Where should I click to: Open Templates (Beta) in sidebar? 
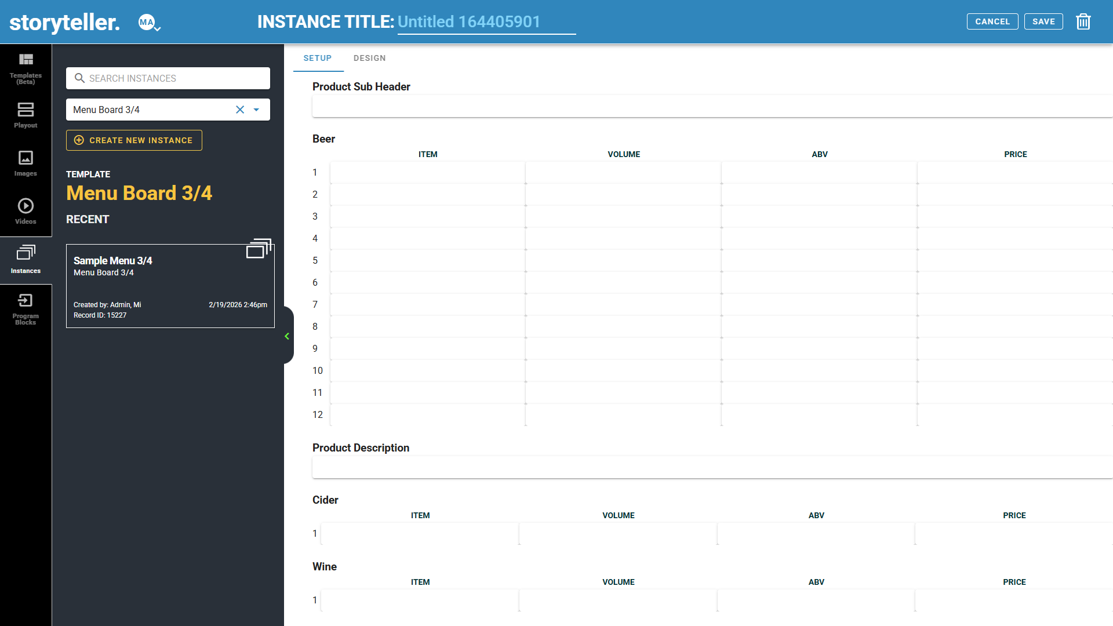pos(26,68)
